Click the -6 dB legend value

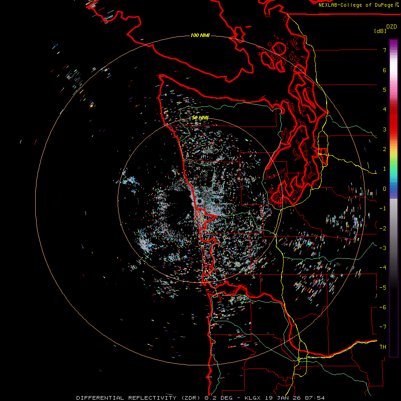383,307
